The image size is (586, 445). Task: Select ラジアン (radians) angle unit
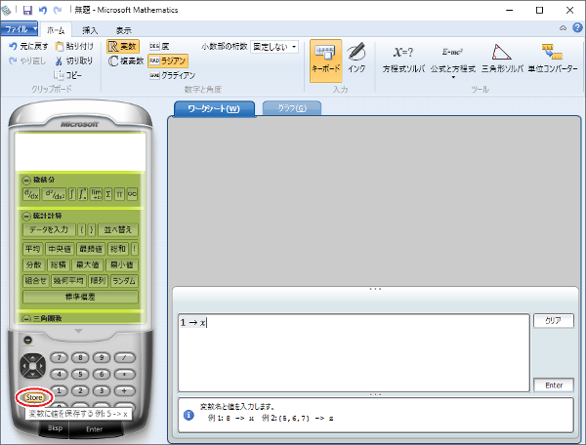tap(168, 61)
